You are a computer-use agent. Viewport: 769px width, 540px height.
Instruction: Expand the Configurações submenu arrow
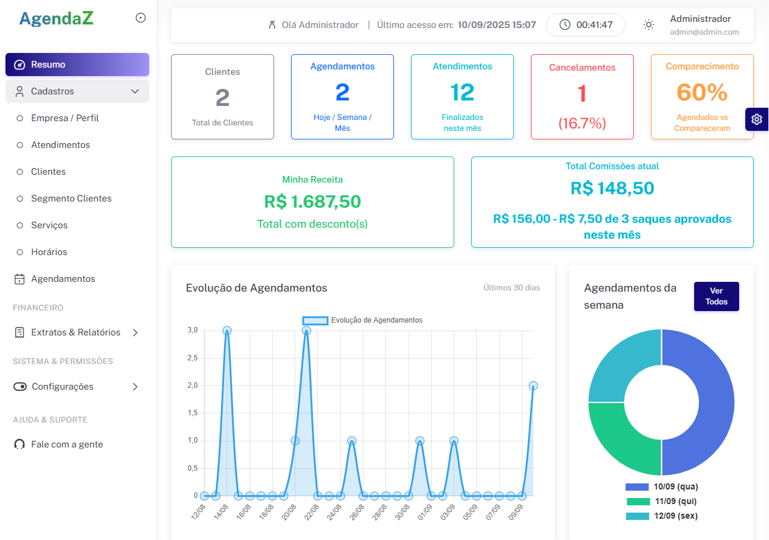tap(135, 387)
